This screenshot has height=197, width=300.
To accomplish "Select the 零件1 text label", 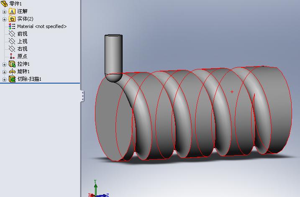I will point(15,3).
